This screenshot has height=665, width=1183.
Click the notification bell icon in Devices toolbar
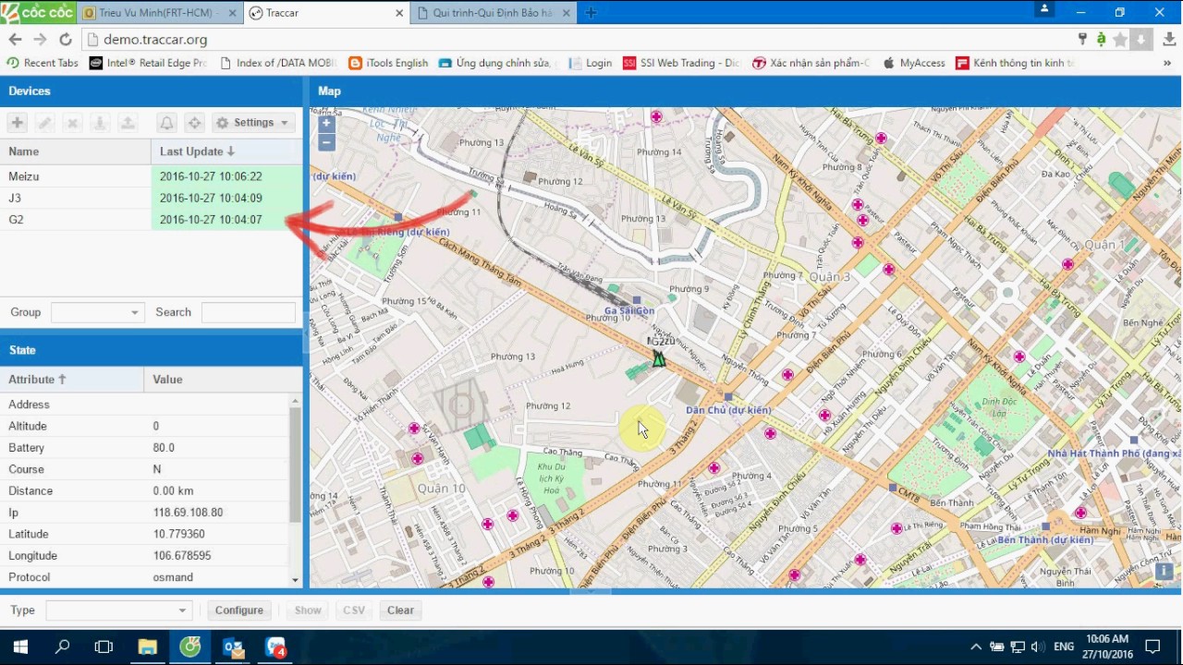tap(166, 123)
